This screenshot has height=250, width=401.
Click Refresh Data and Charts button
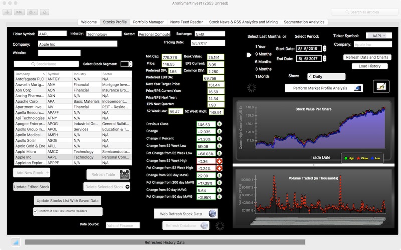(x=367, y=57)
